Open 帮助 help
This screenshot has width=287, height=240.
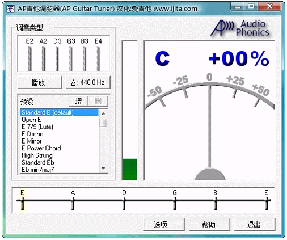[209, 225]
